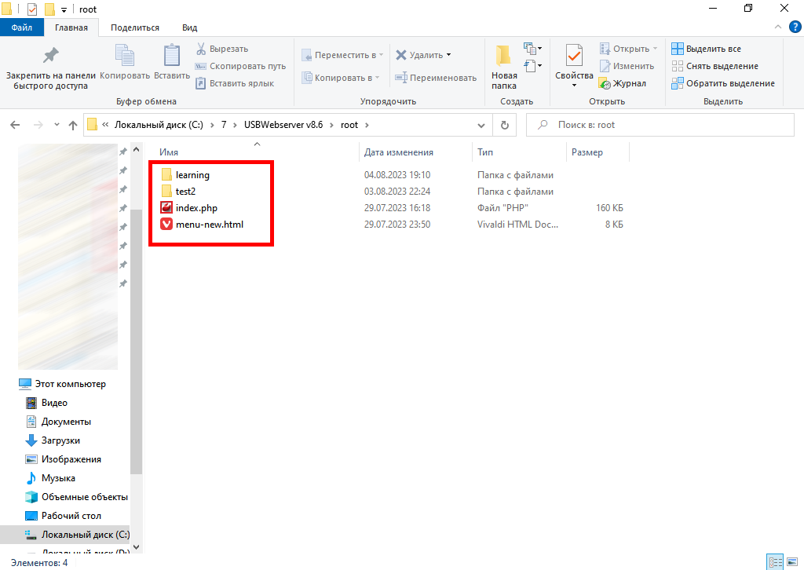Click the Cut scissors icon
The width and height of the screenshot is (804, 570).
pyautogui.click(x=201, y=49)
